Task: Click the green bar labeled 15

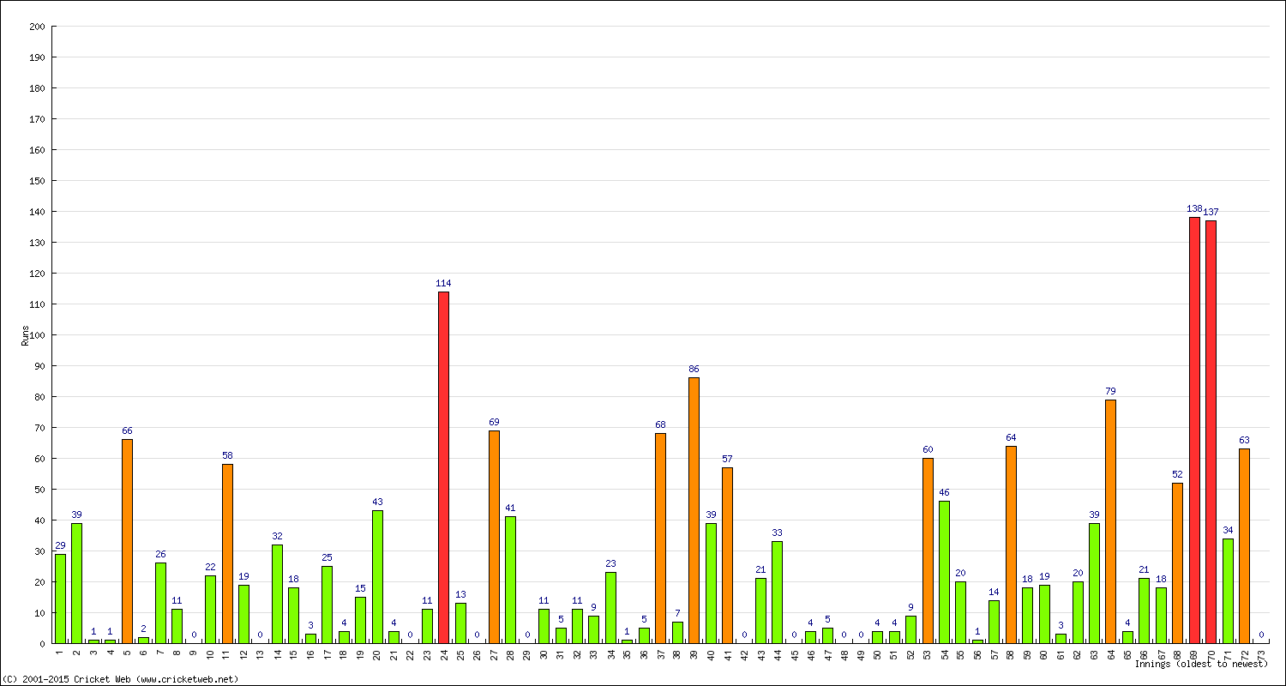Action: (x=360, y=620)
